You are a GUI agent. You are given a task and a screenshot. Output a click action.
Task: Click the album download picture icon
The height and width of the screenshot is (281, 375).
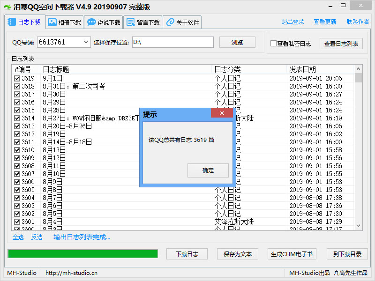pos(52,22)
